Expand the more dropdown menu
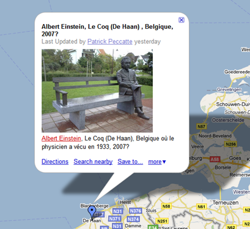The image size is (250, 229). pyautogui.click(x=157, y=161)
